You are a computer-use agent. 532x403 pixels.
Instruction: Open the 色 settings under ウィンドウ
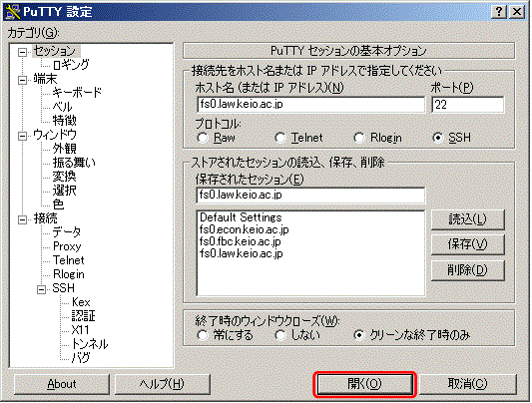58,204
